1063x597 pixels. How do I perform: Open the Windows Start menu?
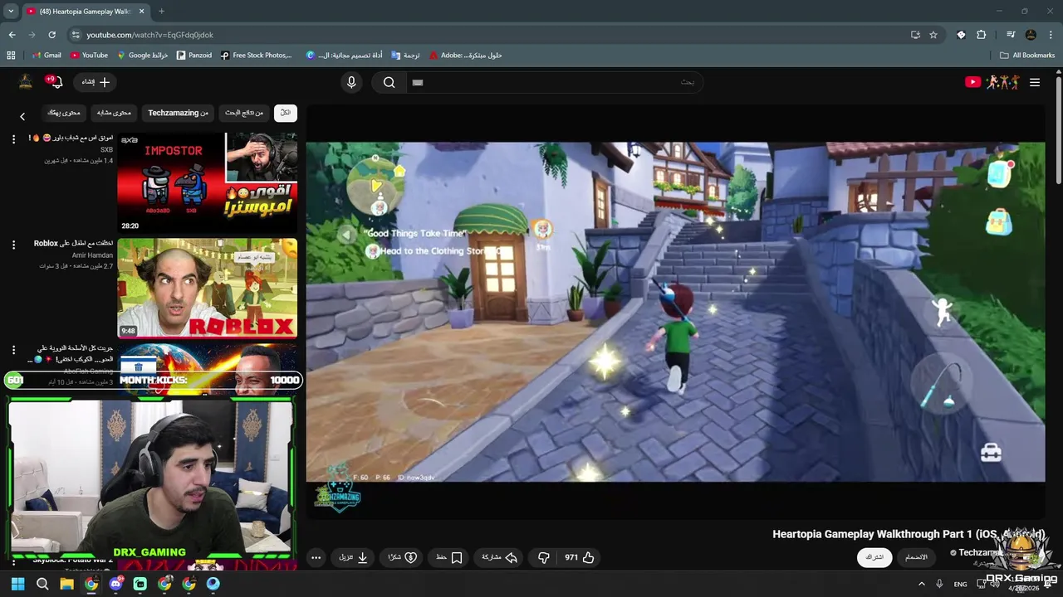coord(17,584)
